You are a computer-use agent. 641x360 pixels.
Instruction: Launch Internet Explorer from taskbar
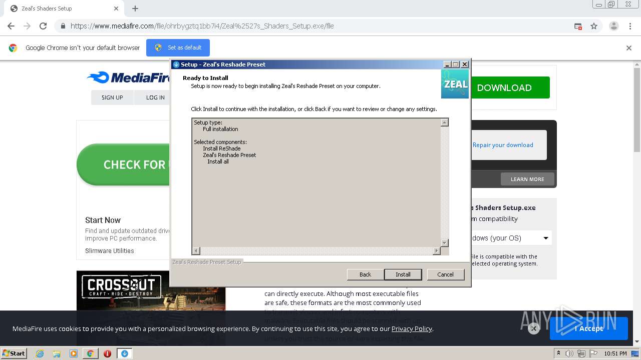[x=40, y=353]
